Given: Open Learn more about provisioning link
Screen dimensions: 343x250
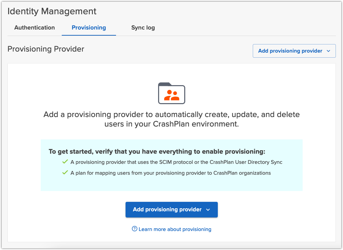Looking at the screenshot, I should [175, 229].
